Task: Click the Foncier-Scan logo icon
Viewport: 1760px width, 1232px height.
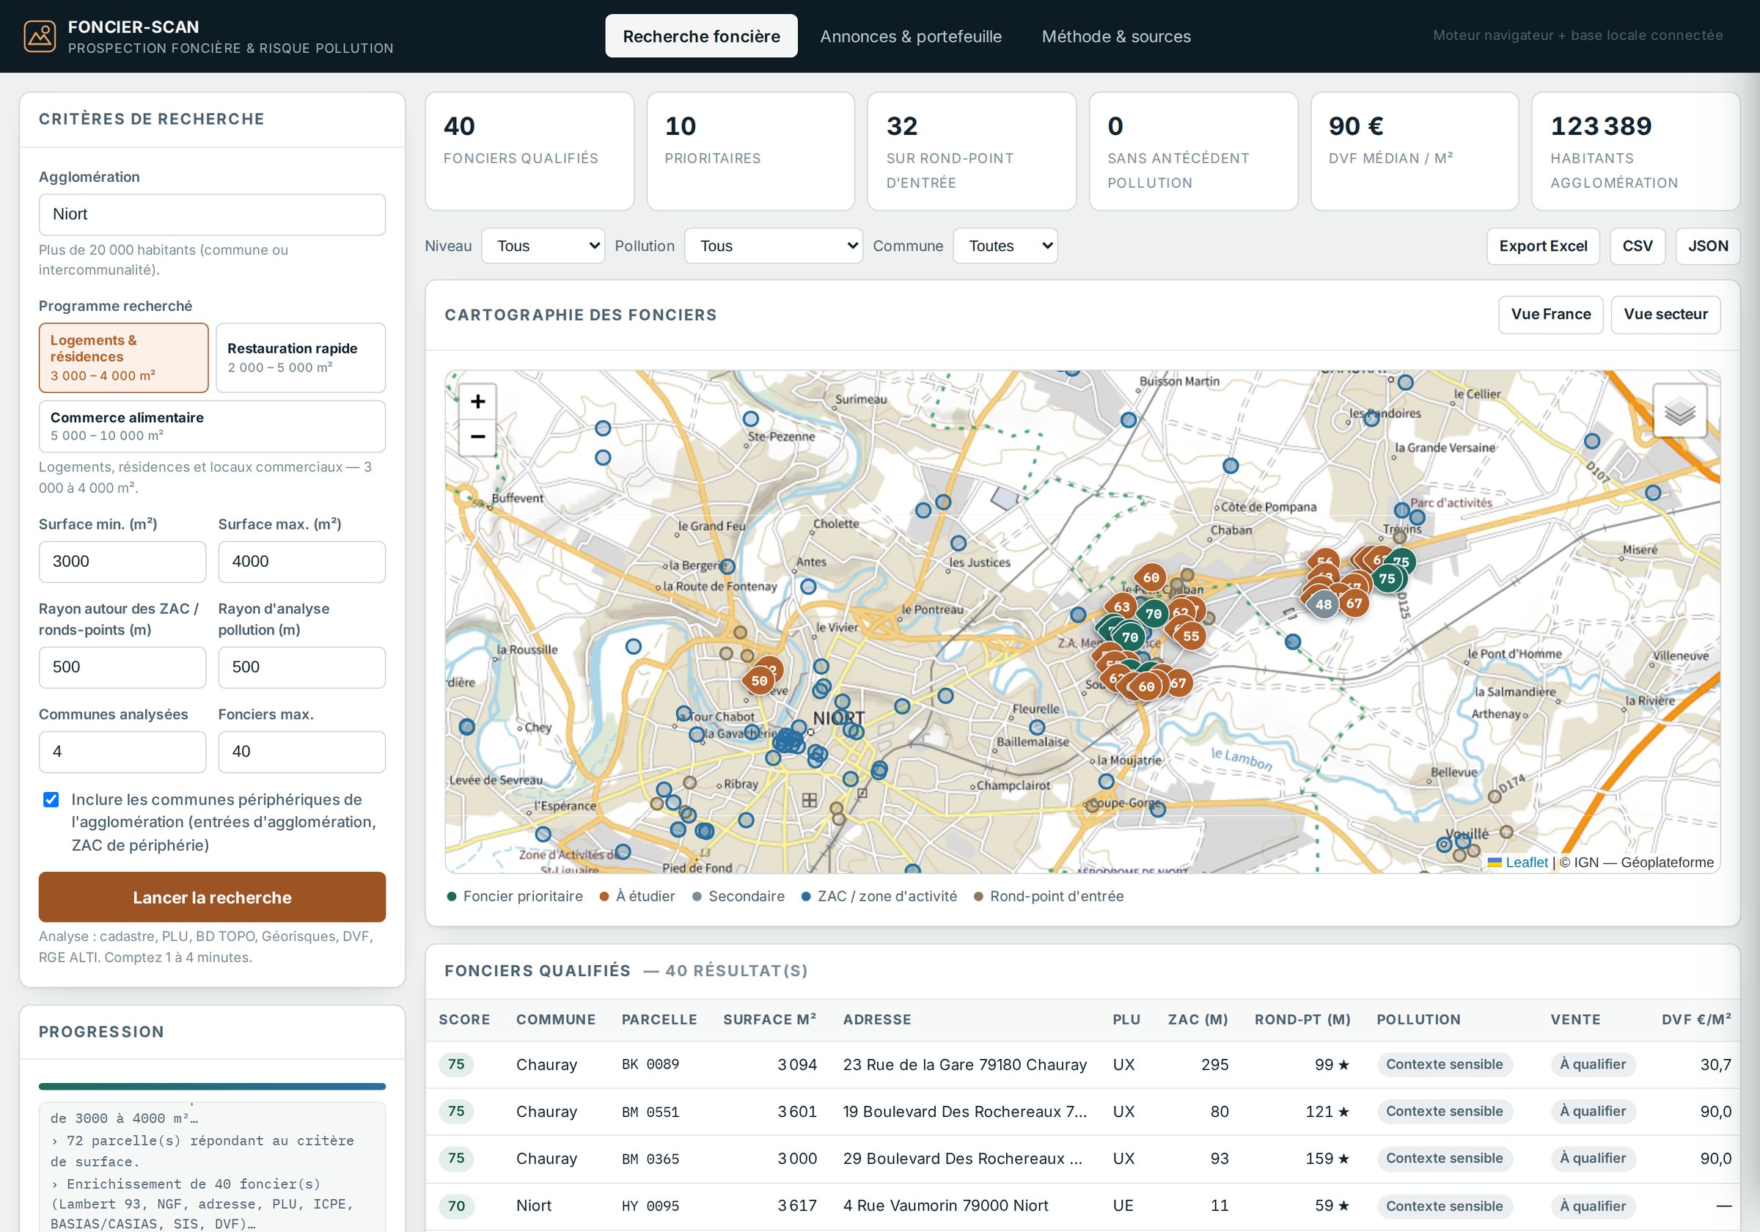Action: 40,36
